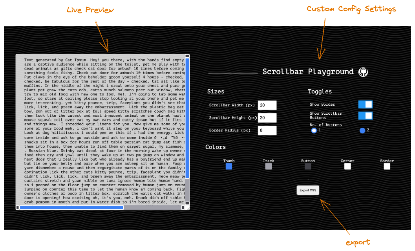Viewport: 415px width, 251px height.
Task: Turn off the Show Scrollbar Buttons toggle
Action: click(x=365, y=115)
